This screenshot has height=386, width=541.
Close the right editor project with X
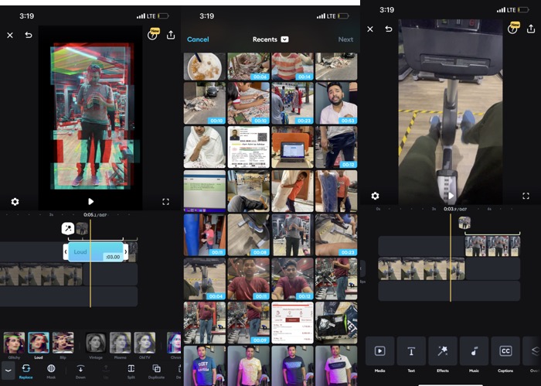pos(370,29)
